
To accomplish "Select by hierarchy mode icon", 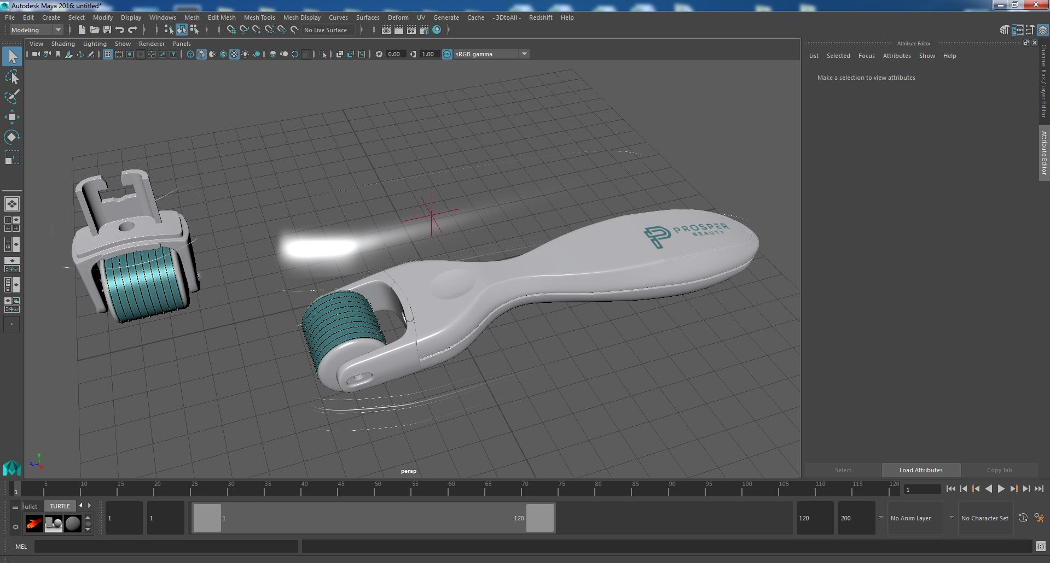I will tap(169, 30).
